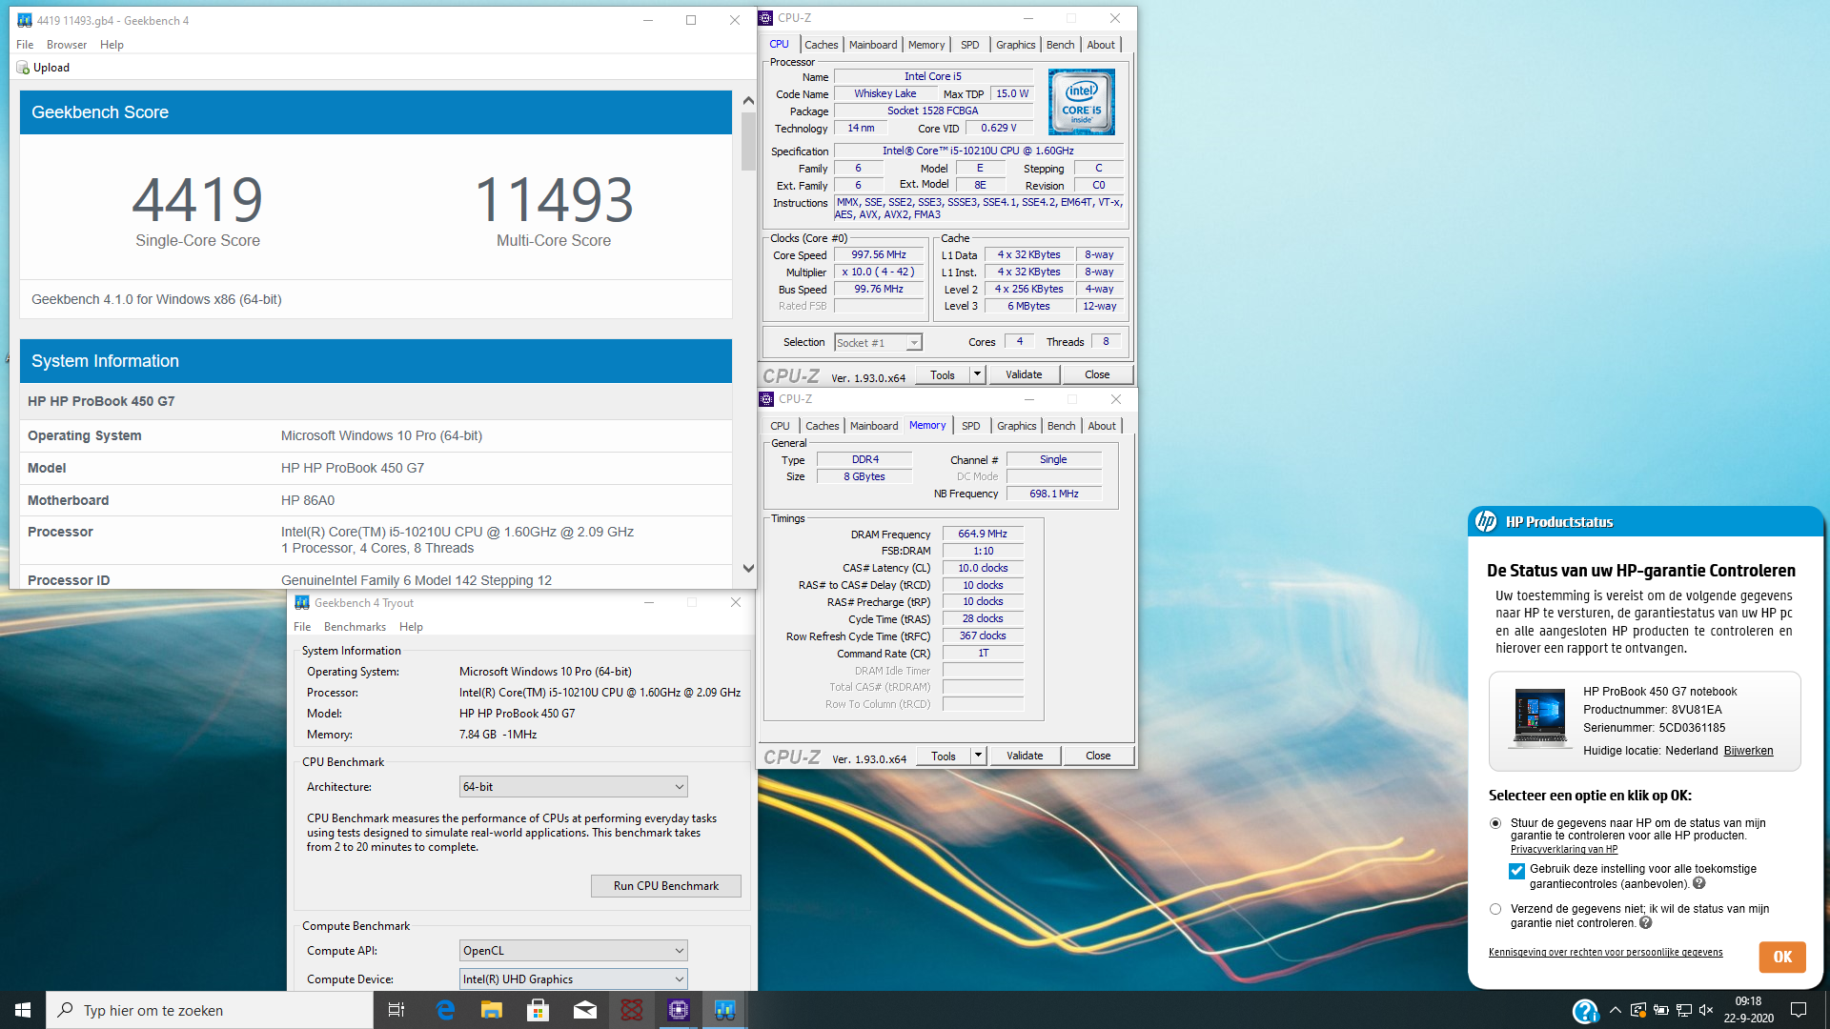This screenshot has width=1830, height=1029.
Task: Open the File menu in Geekbench results window
Action: point(25,45)
